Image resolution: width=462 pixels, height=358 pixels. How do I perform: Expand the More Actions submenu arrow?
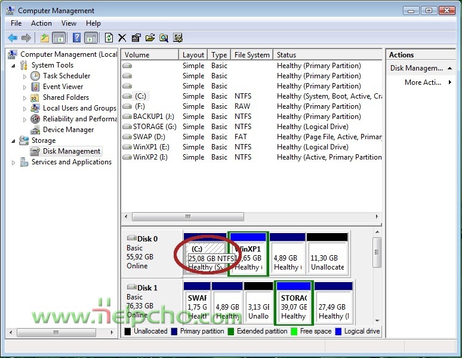pos(450,82)
